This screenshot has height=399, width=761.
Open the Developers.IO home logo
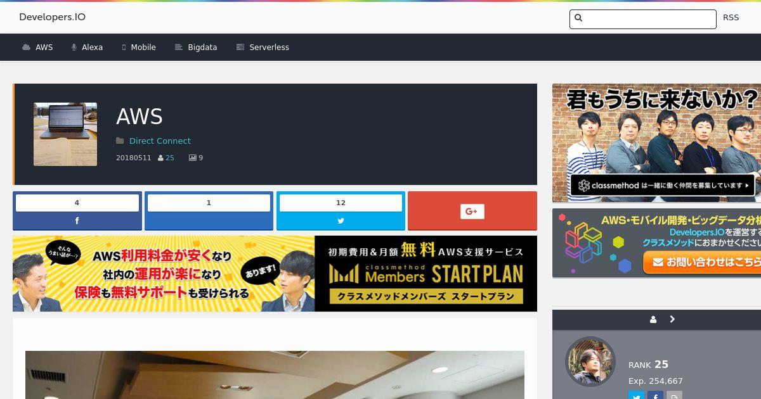[52, 17]
